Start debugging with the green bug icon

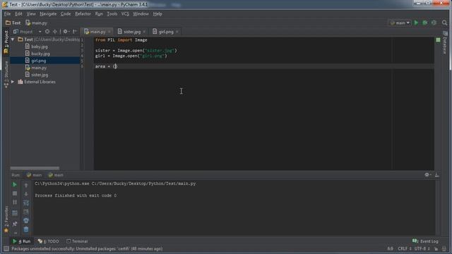point(424,23)
